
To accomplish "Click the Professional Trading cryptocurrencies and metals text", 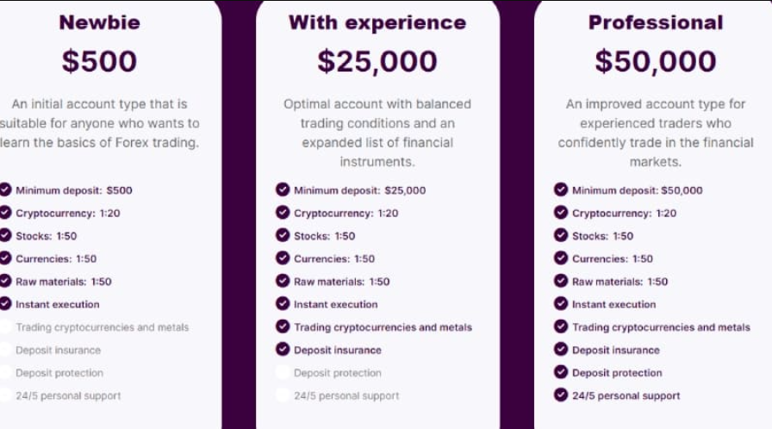I will (x=661, y=327).
